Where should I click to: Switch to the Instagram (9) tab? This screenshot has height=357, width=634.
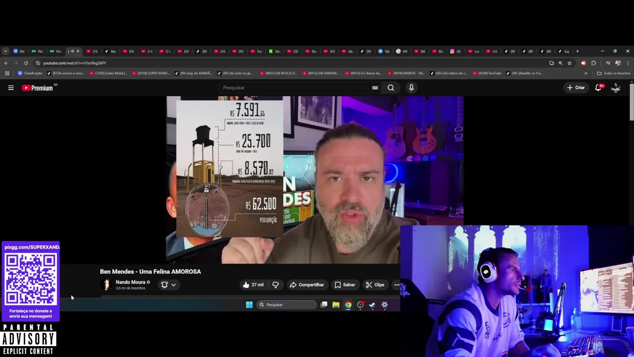tap(456, 51)
